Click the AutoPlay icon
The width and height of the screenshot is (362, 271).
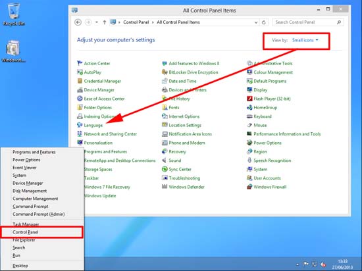(80, 72)
